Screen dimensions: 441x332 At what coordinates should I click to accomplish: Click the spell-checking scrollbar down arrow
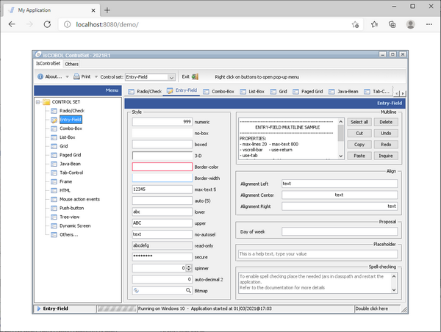[394, 290]
